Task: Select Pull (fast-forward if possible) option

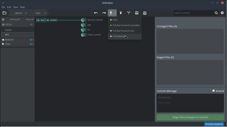Action: coord(125,25)
